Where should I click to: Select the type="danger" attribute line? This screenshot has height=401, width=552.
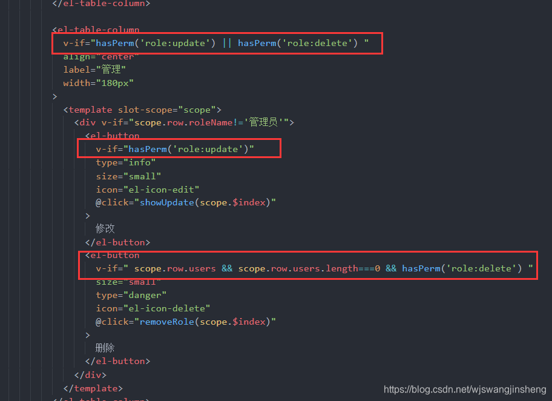(x=131, y=295)
